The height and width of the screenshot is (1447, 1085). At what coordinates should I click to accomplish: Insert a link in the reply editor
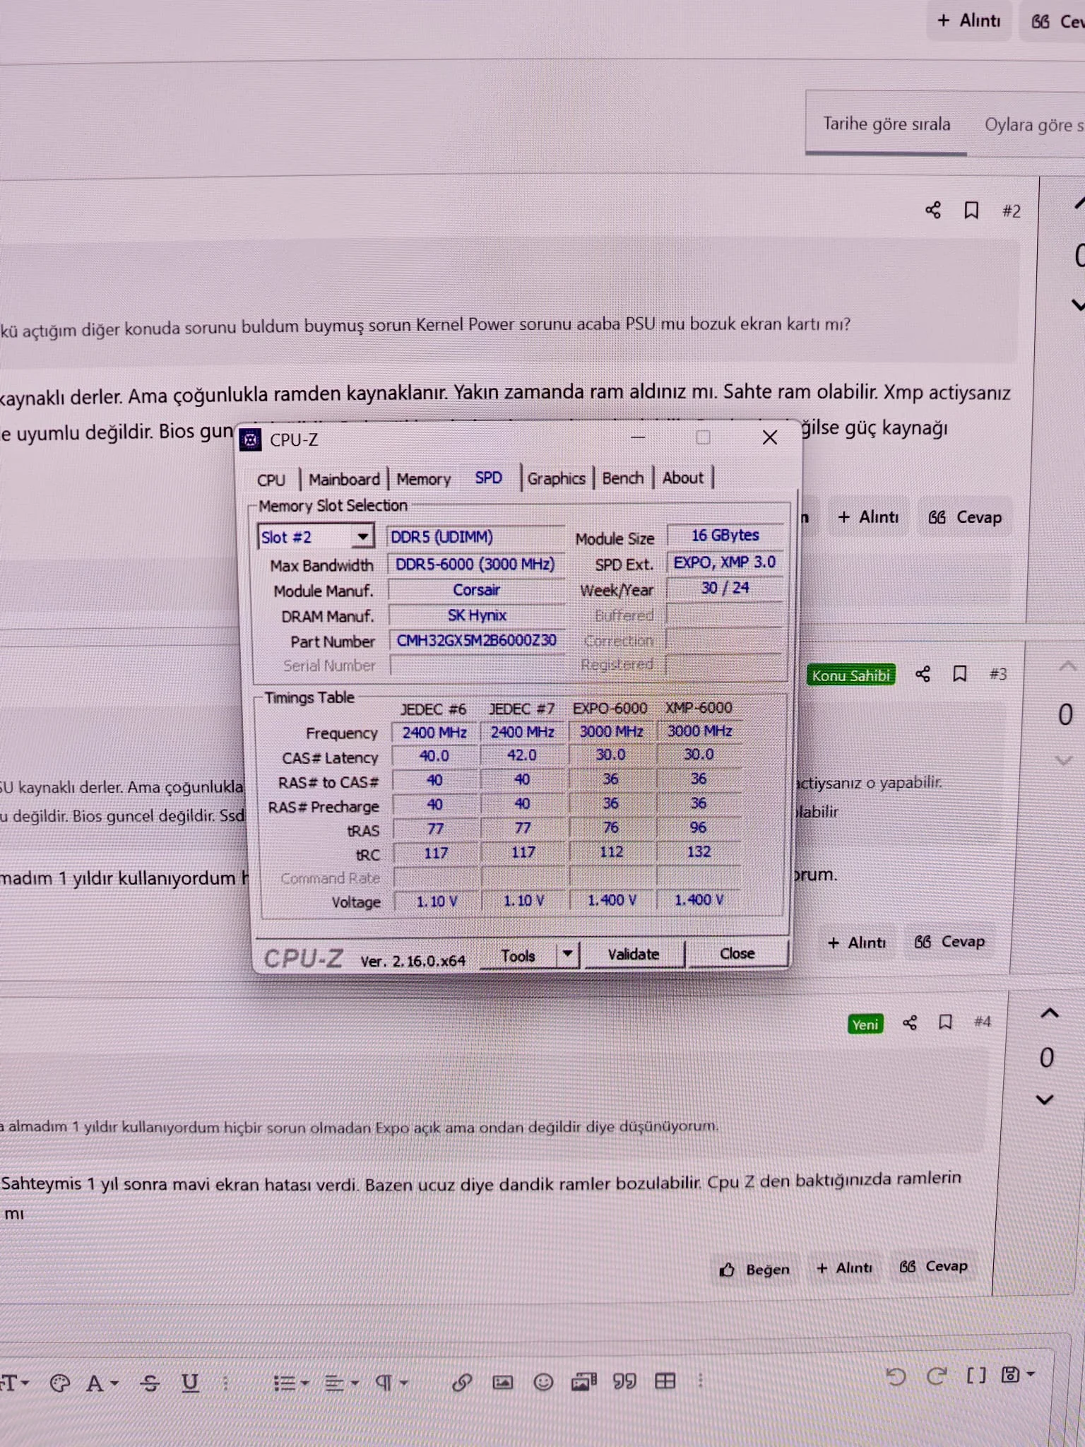462,1382
